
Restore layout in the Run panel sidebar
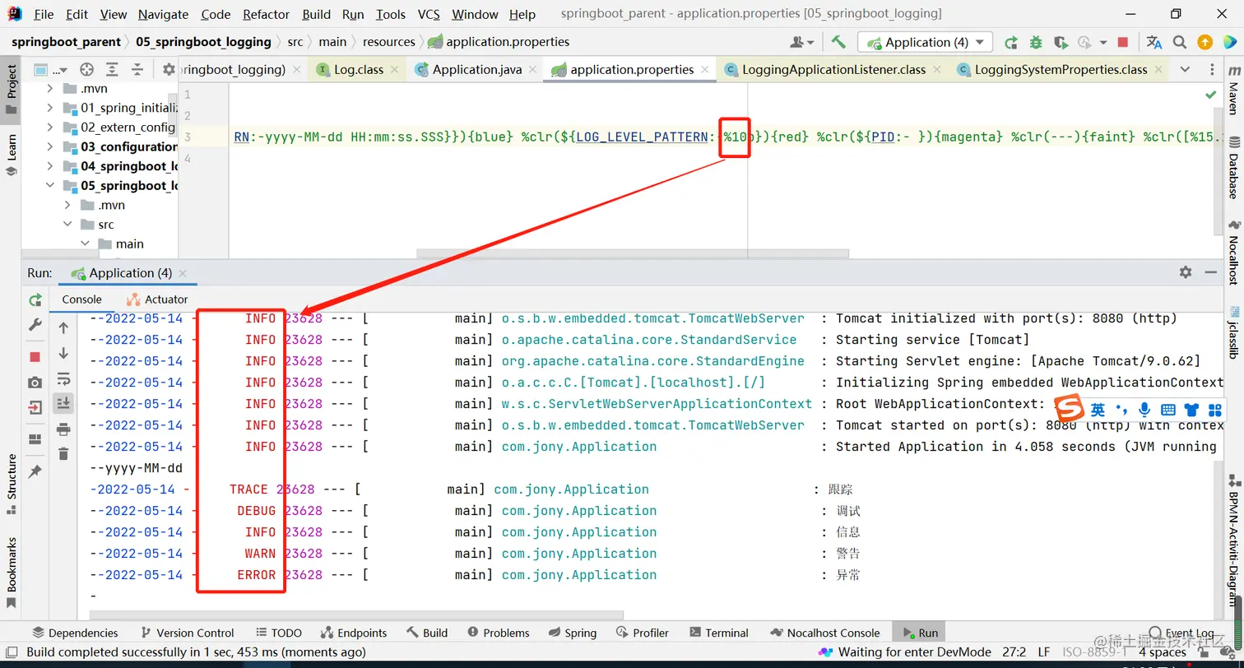pyautogui.click(x=35, y=438)
